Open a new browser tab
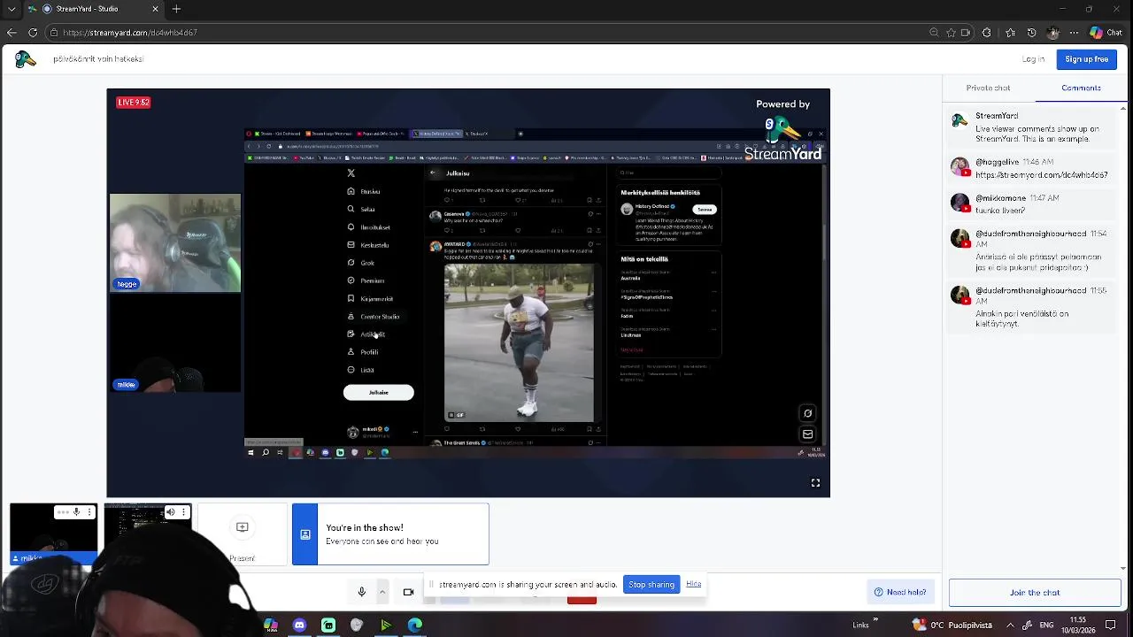The height and width of the screenshot is (637, 1133). click(x=176, y=9)
